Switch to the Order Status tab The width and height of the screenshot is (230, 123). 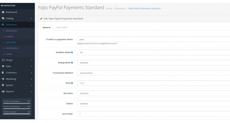point(62,28)
